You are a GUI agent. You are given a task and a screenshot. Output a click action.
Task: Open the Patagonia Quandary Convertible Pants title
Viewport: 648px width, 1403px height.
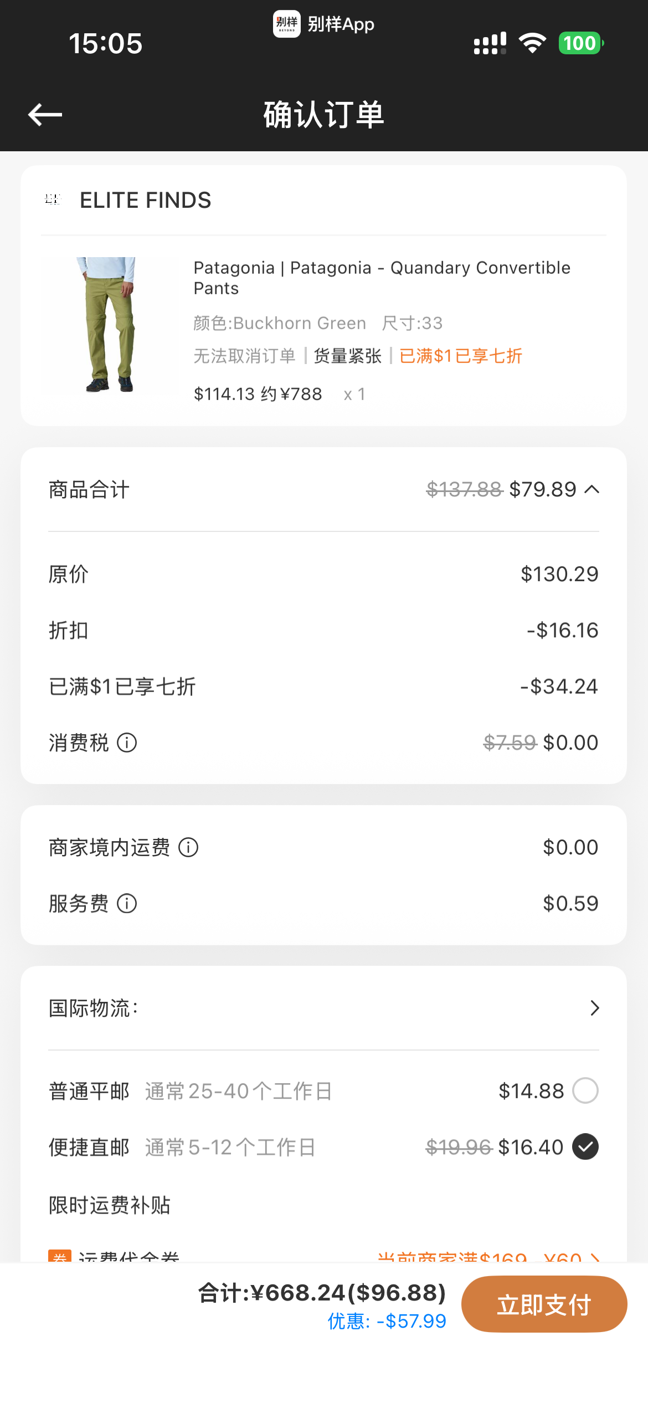[382, 278]
